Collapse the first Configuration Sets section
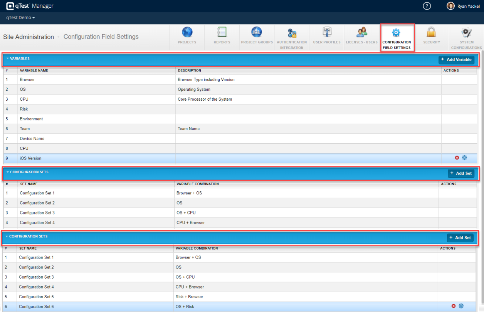This screenshot has height=312, width=484. pos(8,172)
